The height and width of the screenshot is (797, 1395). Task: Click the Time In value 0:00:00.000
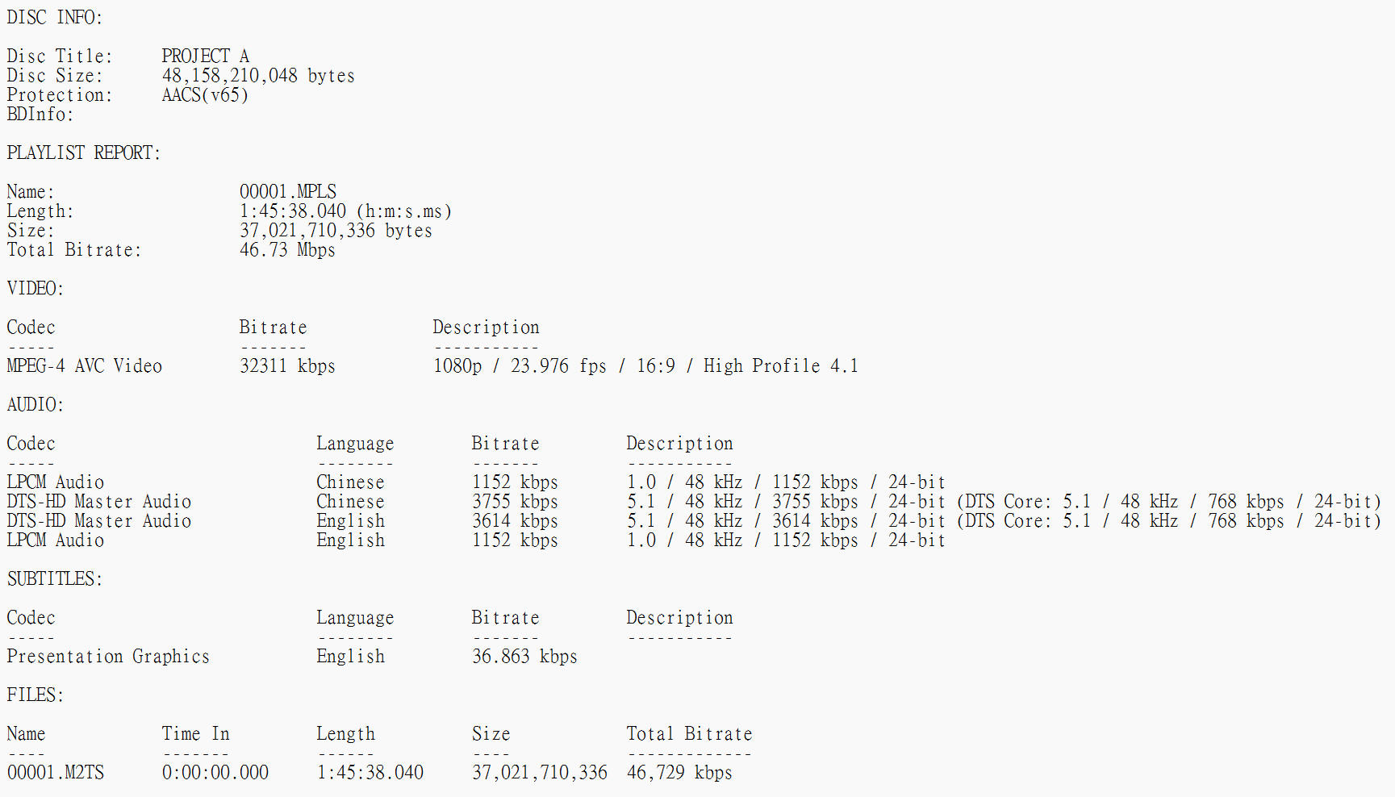215,772
